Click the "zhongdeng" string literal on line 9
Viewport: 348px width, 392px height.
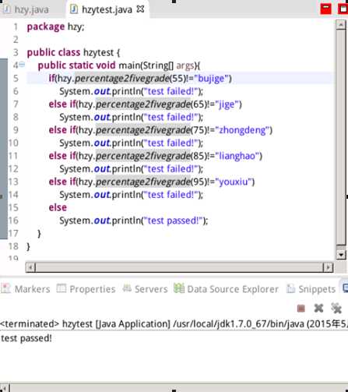tap(242, 130)
